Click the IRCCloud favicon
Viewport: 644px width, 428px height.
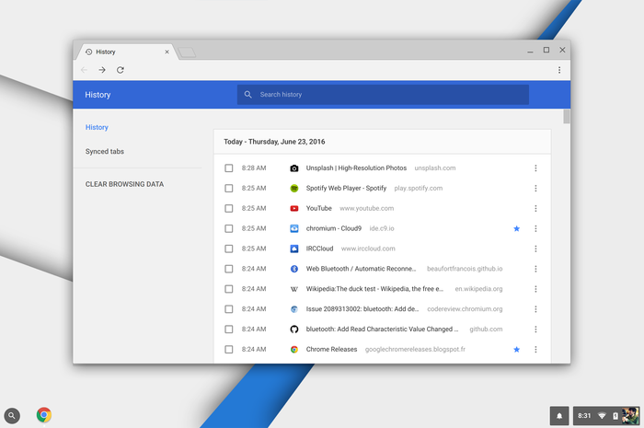[294, 249]
